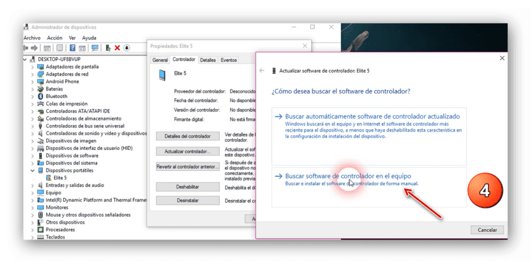Choose Buscar software de controlador en el equipo

(x=369, y=187)
